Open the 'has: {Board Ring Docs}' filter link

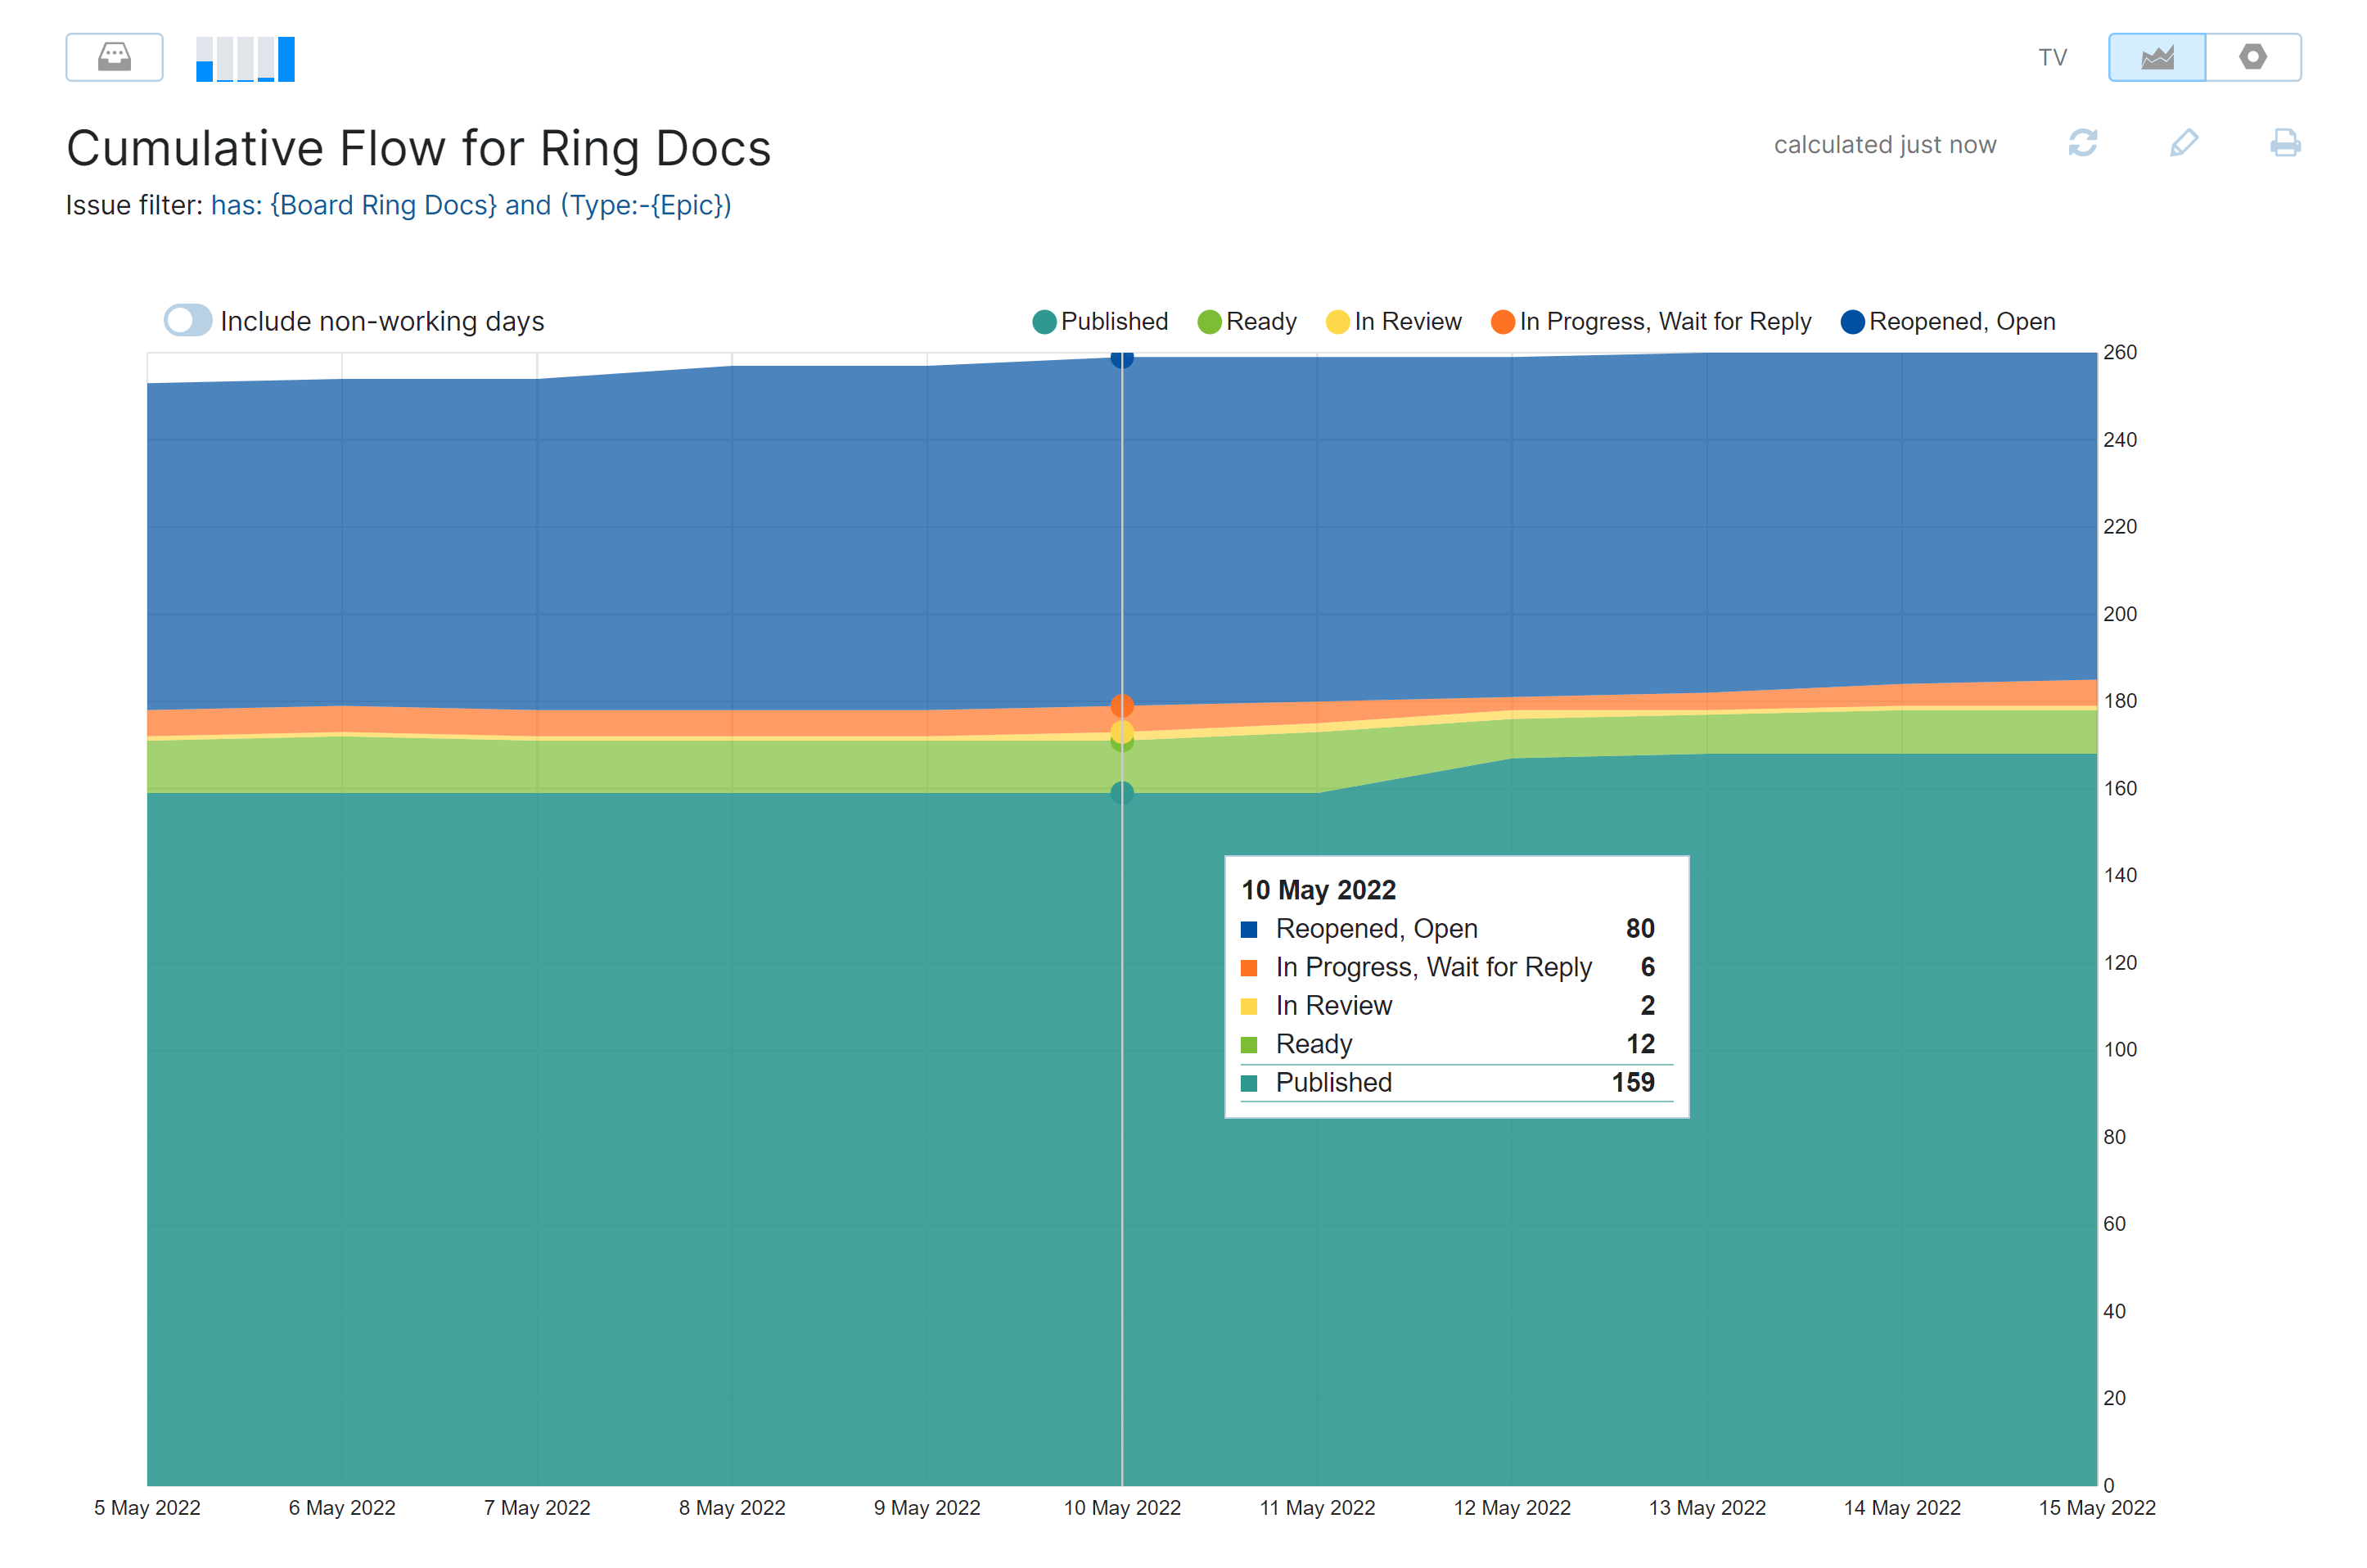coord(354,205)
